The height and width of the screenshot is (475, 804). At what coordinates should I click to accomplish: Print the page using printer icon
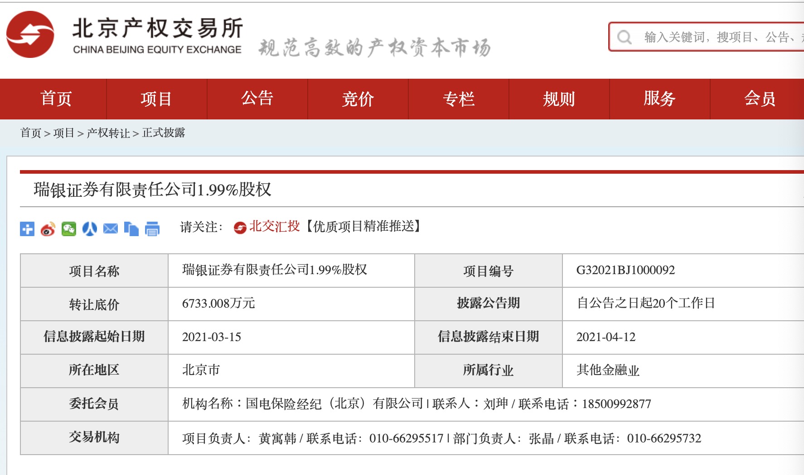pos(152,229)
